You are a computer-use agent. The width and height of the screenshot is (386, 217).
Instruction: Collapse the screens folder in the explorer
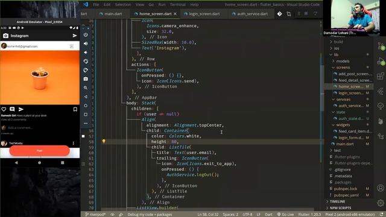343,68
